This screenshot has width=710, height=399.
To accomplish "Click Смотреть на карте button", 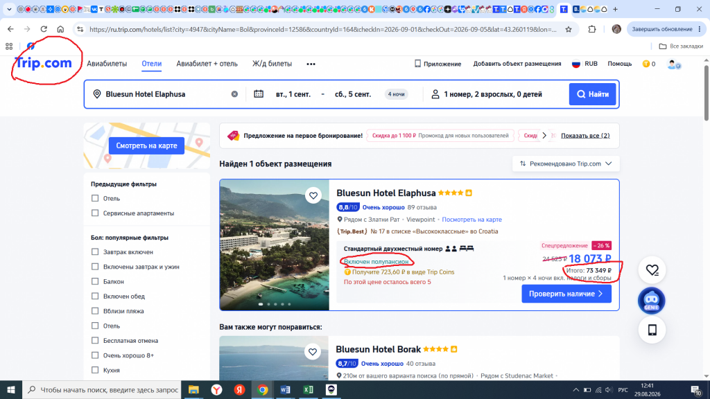I will pyautogui.click(x=146, y=145).
